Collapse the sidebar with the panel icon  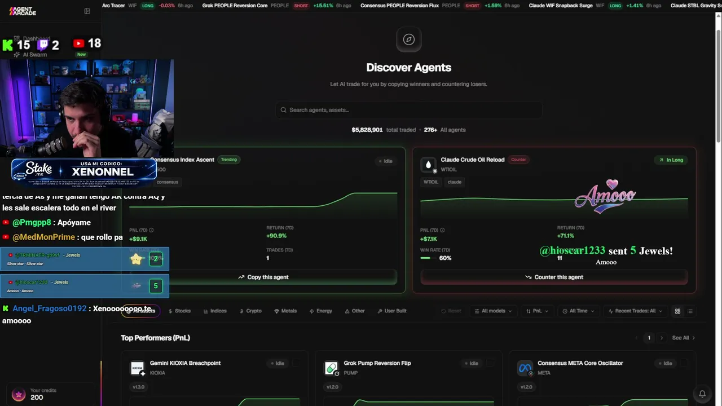coord(87,11)
